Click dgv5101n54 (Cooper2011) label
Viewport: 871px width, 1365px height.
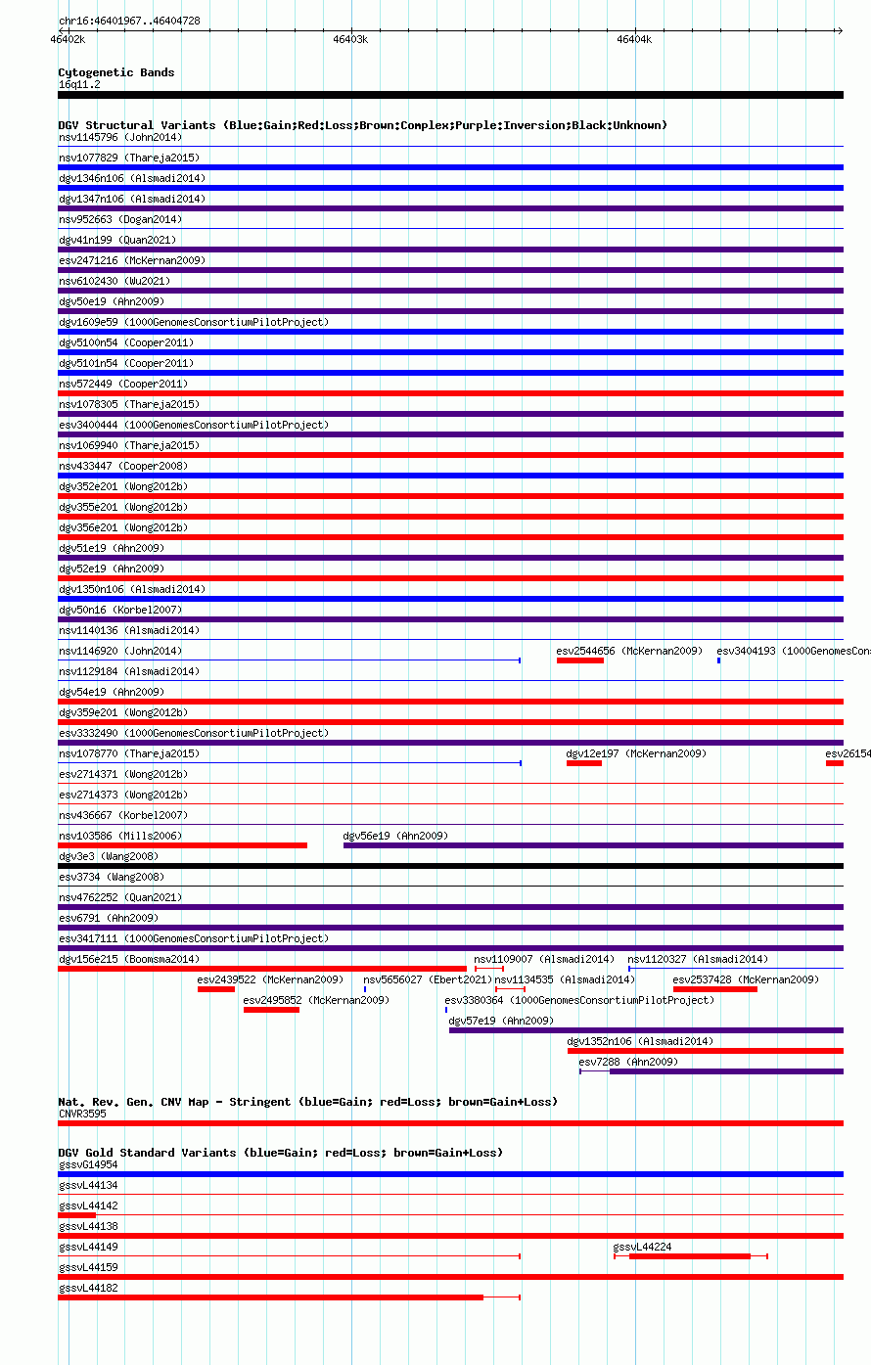(126, 363)
